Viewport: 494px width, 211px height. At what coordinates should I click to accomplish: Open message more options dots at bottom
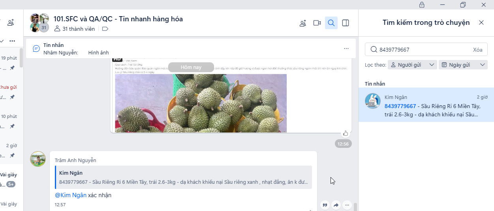point(347,205)
